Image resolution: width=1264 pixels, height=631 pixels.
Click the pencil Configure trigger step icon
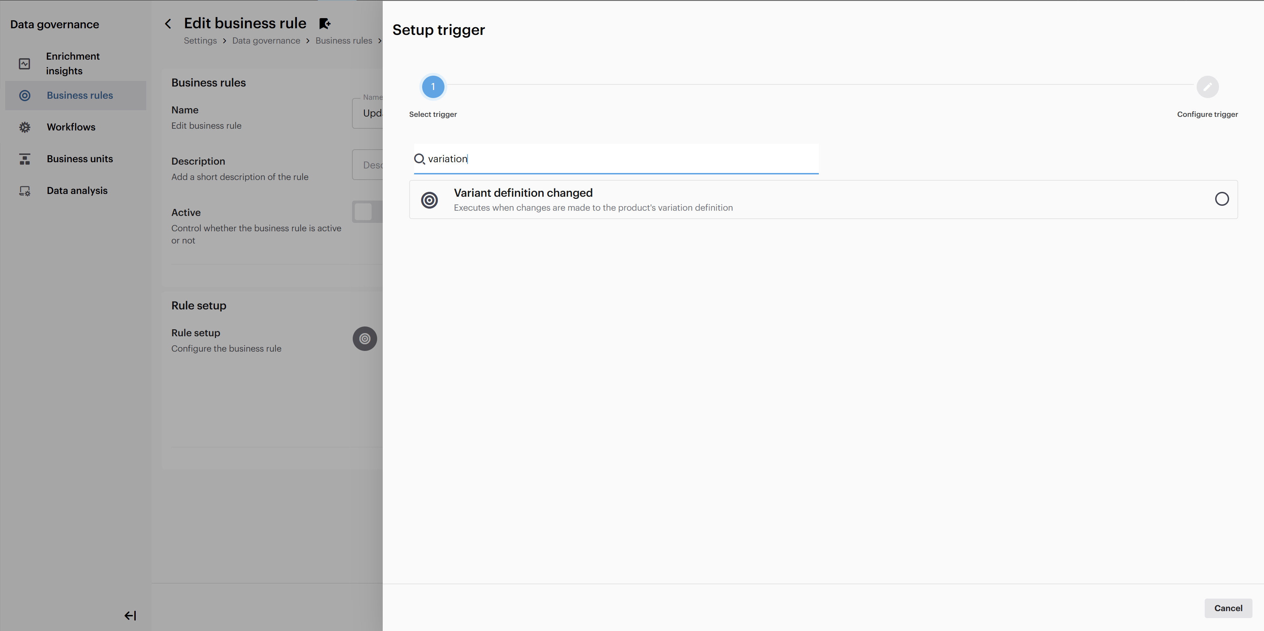coord(1207,87)
